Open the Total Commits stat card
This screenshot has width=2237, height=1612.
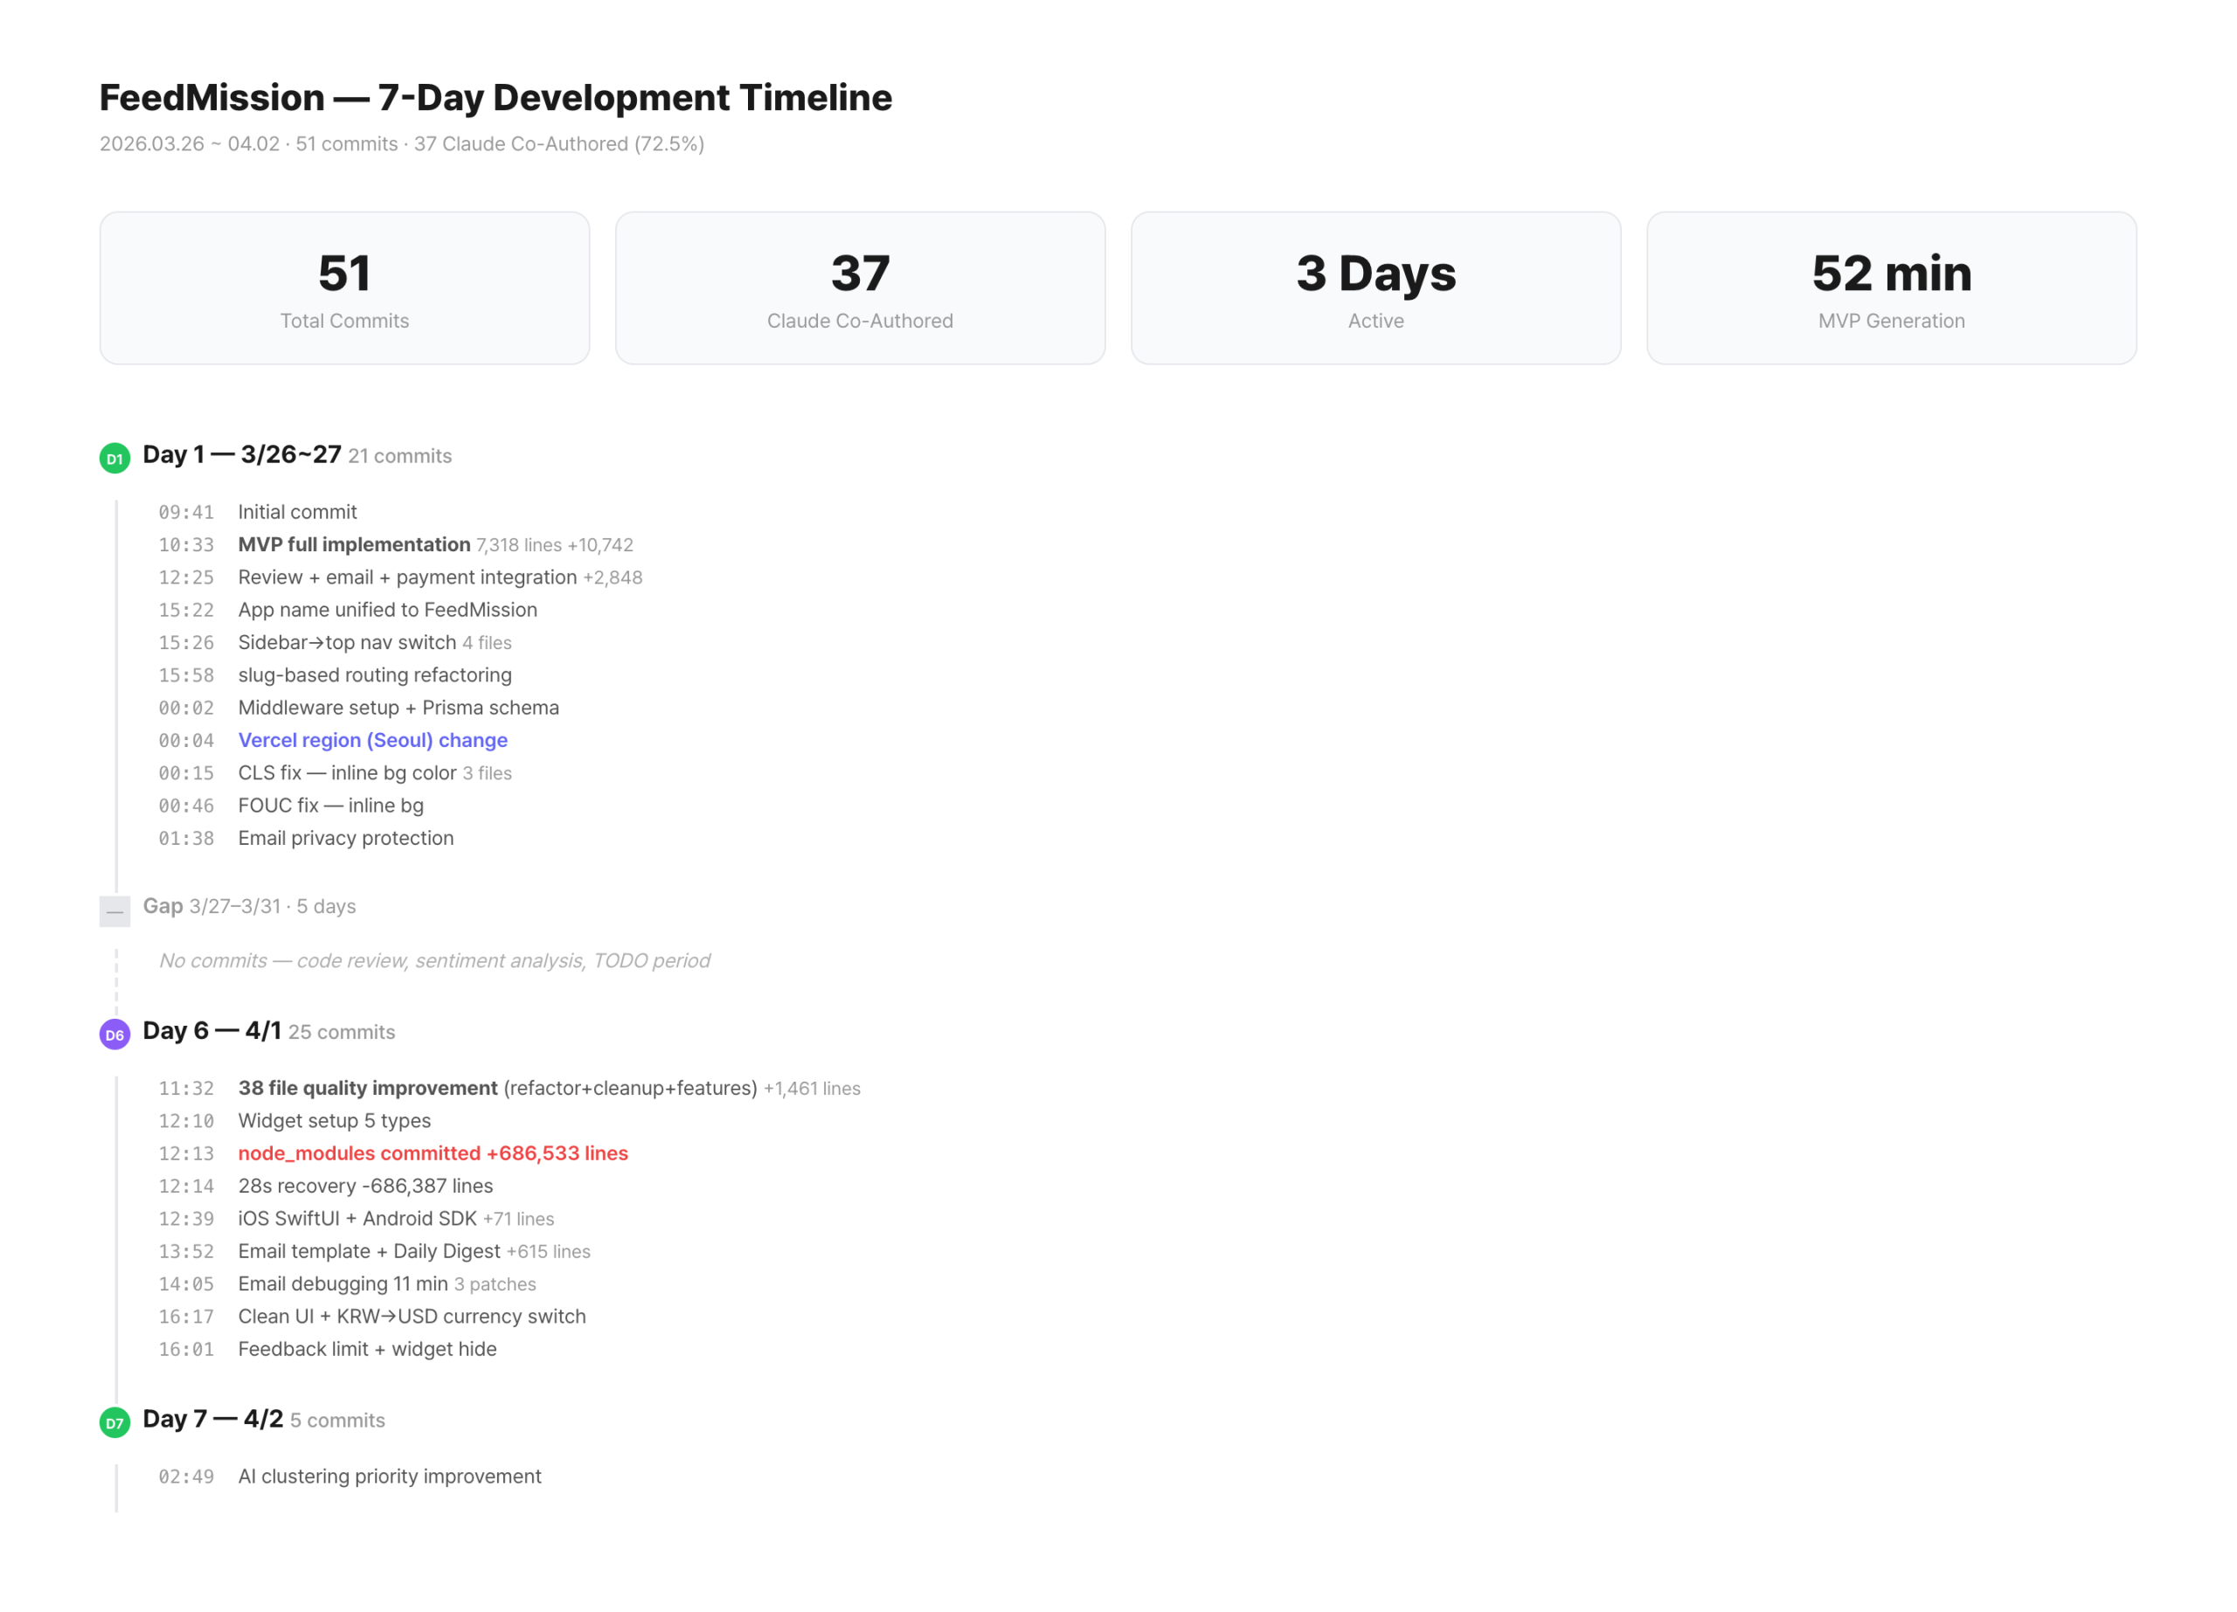(x=344, y=287)
